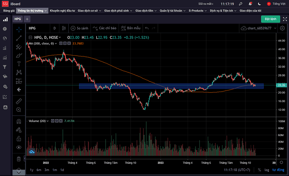Toggle magnet mode for drawings
Viewport: 289px width, 176px height.
click(x=19, y=122)
